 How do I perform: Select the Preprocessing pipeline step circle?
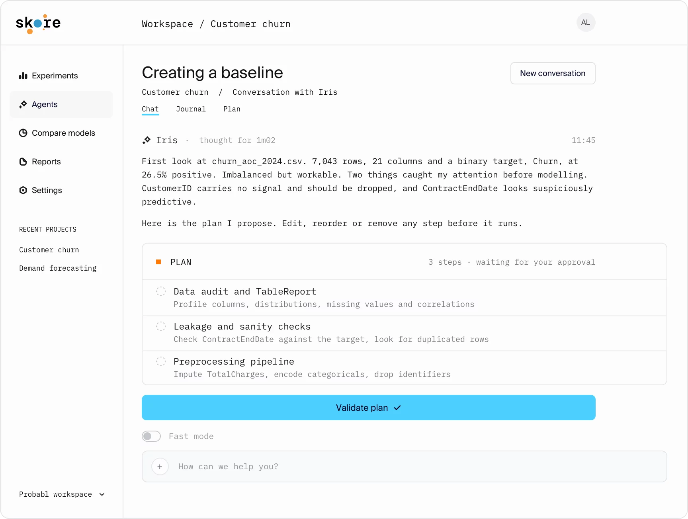click(161, 361)
